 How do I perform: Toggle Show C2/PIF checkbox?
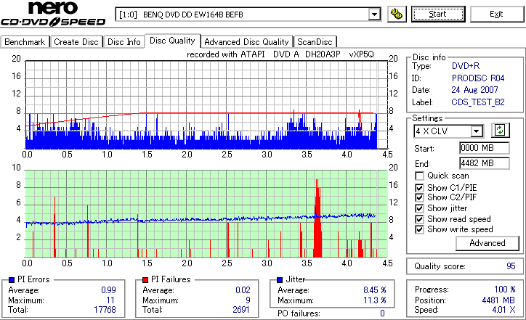click(x=419, y=197)
